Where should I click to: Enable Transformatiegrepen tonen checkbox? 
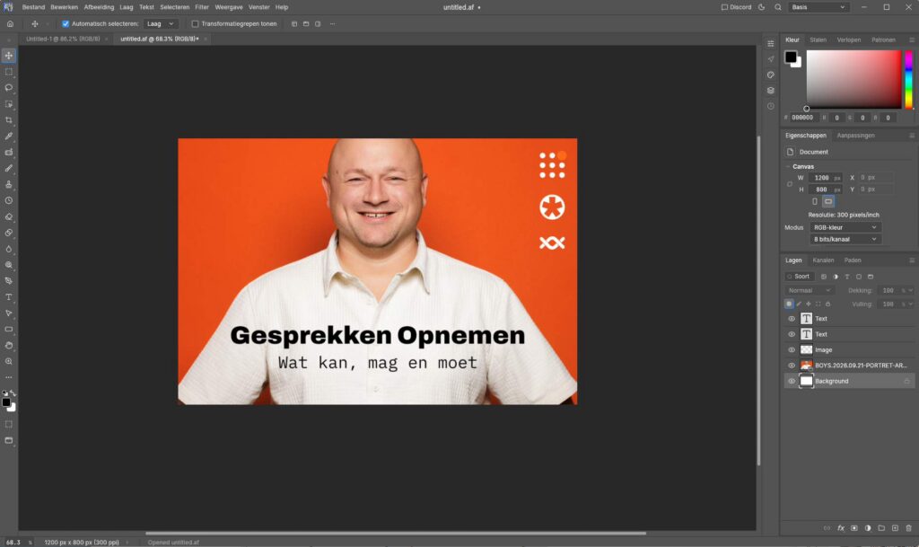coord(195,24)
